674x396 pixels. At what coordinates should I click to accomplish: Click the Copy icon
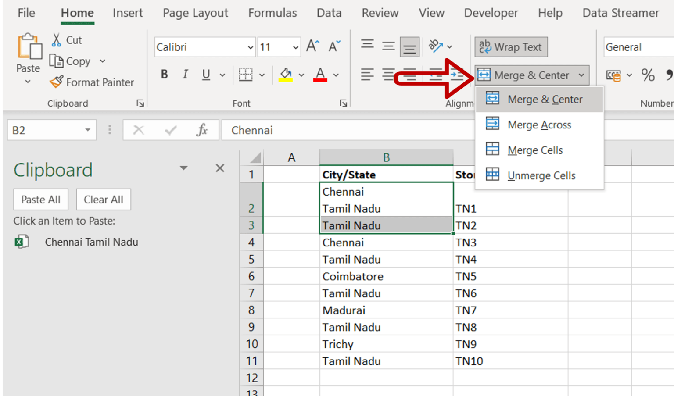pyautogui.click(x=57, y=61)
